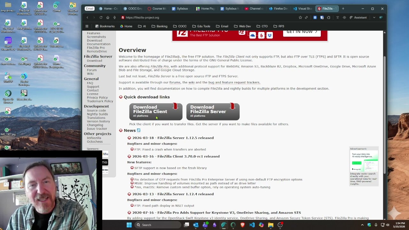This screenshot has width=409, height=230.
Task: Open the FAQ link under General
Action: (x=90, y=83)
